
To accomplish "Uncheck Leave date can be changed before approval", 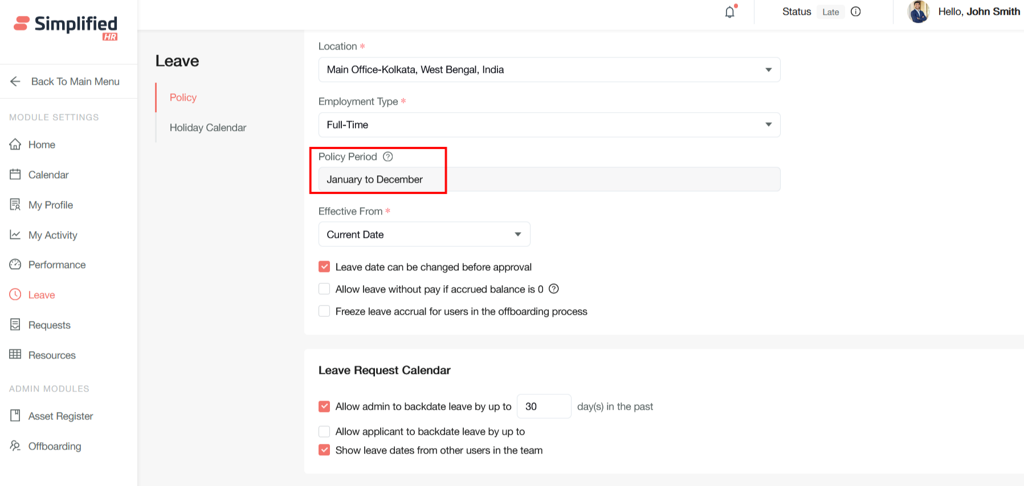I will pyautogui.click(x=324, y=267).
